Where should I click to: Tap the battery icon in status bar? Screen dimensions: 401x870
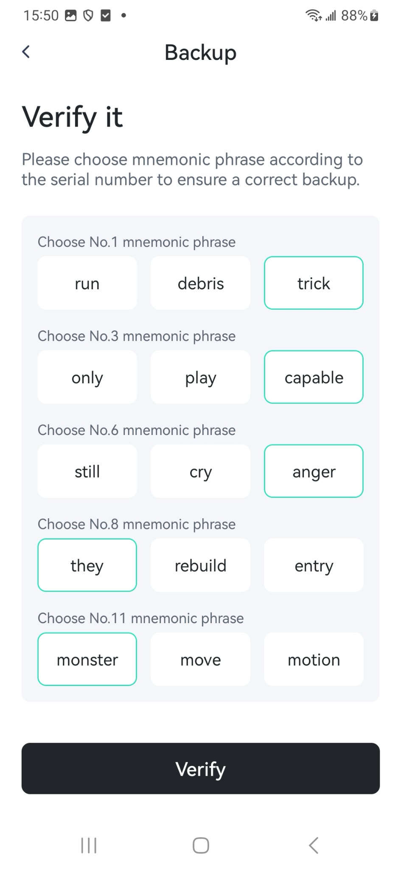click(374, 16)
